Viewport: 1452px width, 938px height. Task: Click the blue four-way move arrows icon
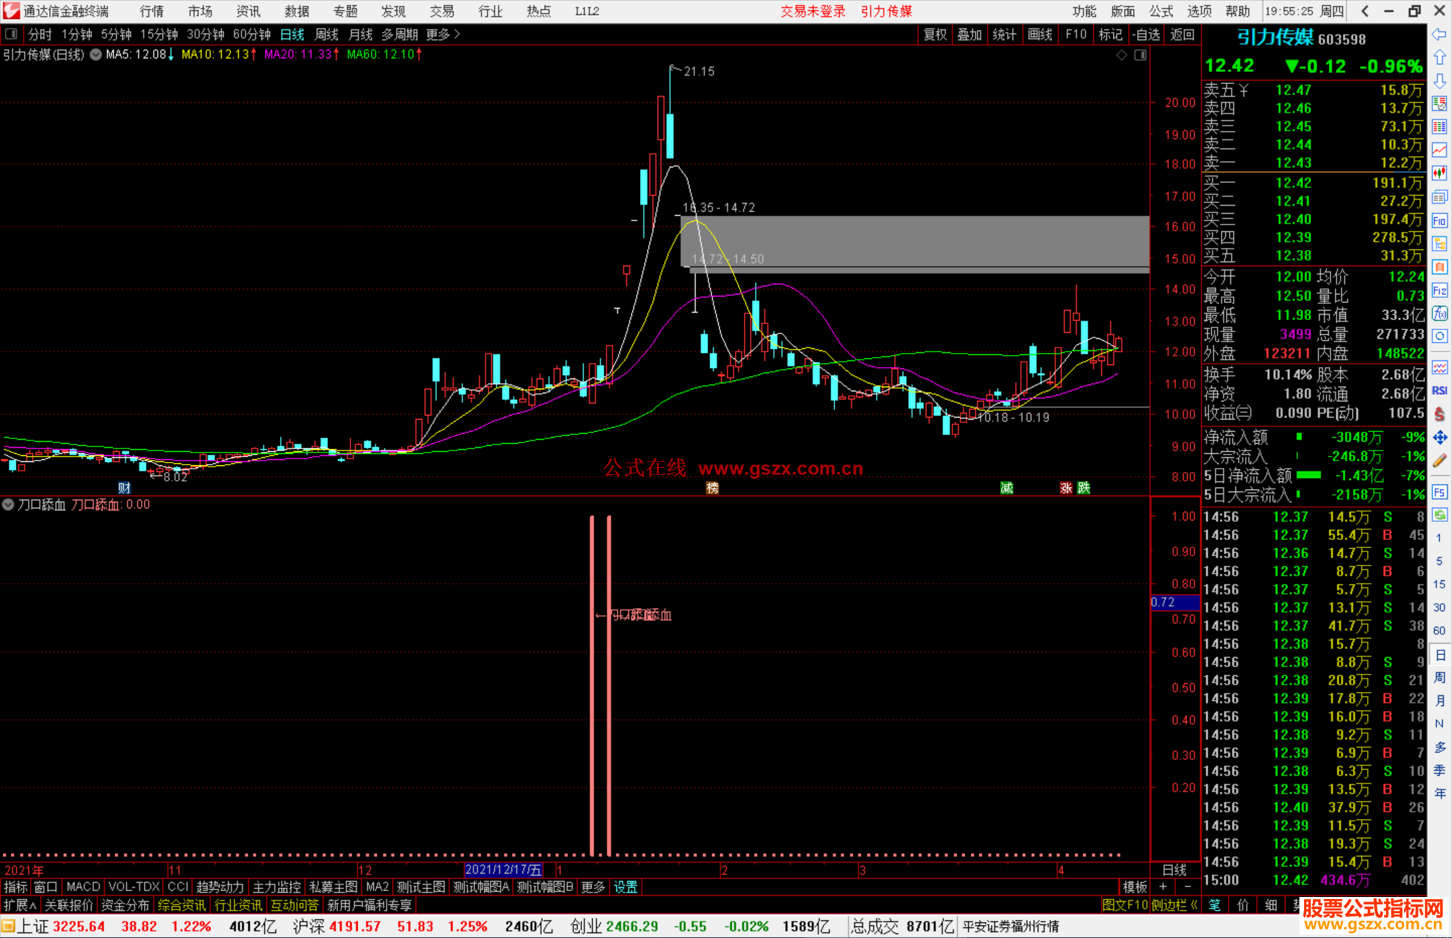[1439, 438]
